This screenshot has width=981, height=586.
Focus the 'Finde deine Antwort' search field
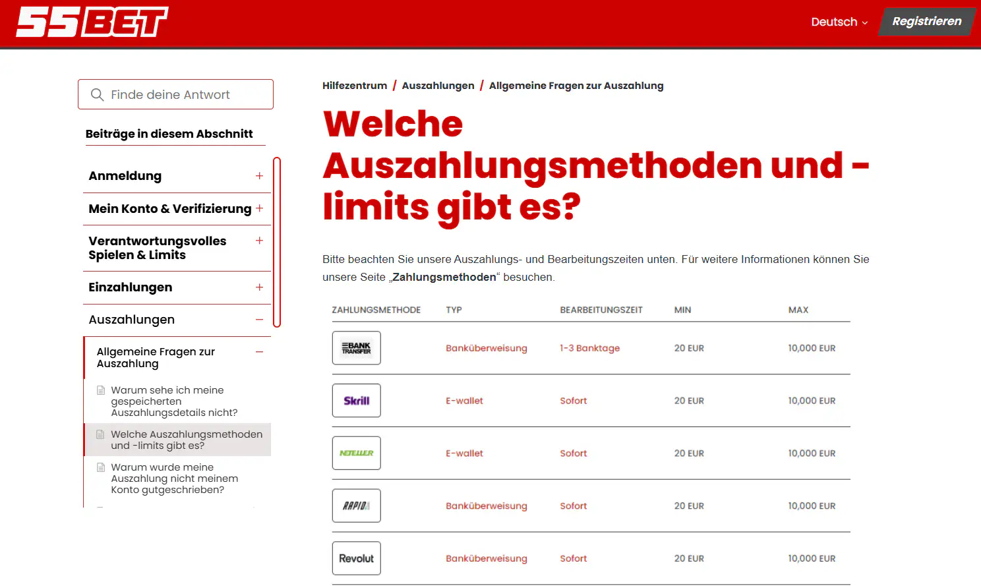point(175,94)
